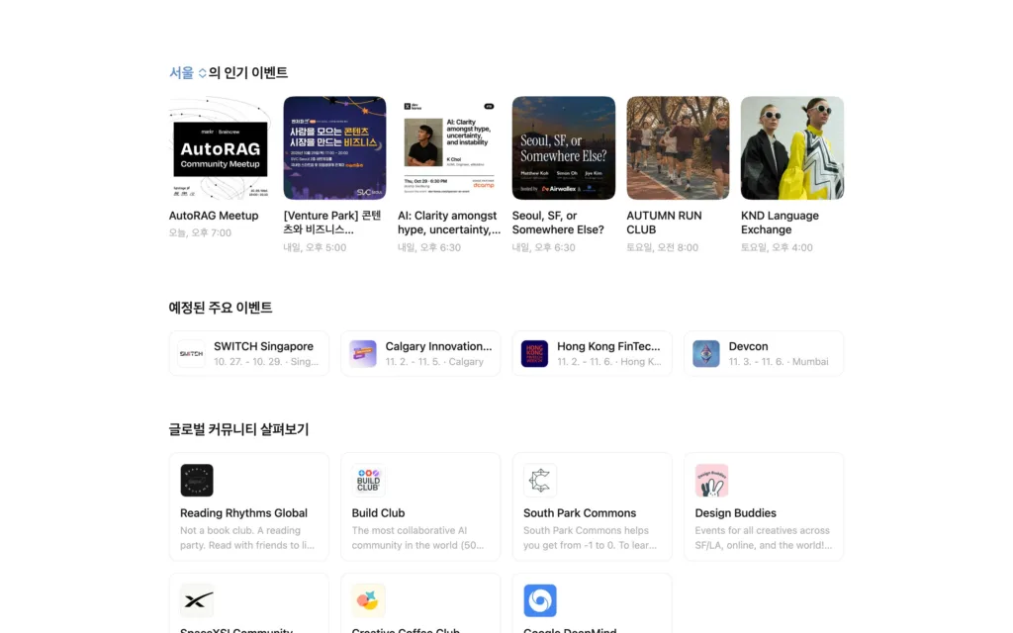Click the 11. 3. - 11. 6. · Mumbai text
1013x633 pixels.
(779, 362)
